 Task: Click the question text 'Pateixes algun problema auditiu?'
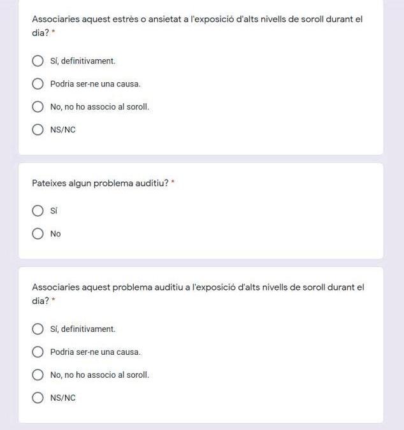pyautogui.click(x=100, y=183)
